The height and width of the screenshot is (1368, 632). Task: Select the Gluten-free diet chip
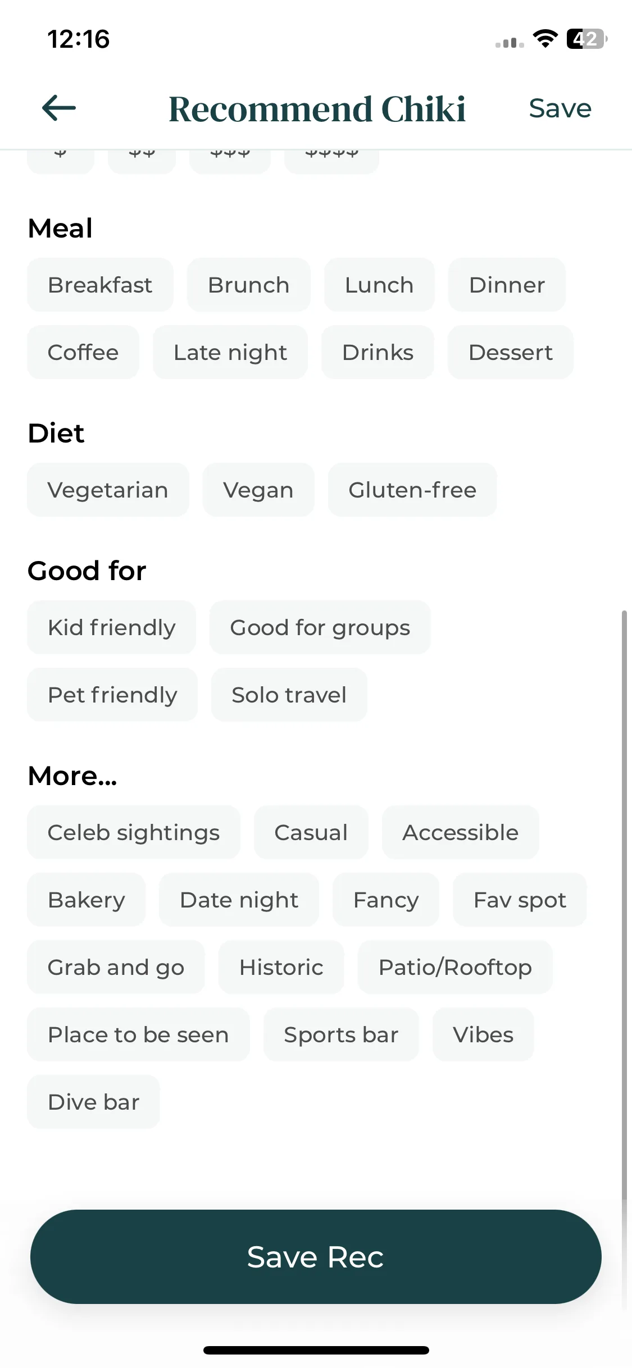412,490
